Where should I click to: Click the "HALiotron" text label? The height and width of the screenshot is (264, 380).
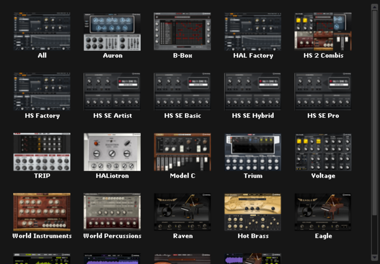(x=113, y=176)
